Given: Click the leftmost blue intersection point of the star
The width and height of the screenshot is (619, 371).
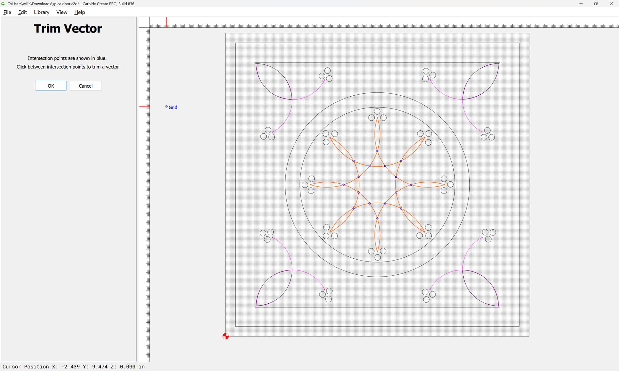Looking at the screenshot, I should click(344, 185).
